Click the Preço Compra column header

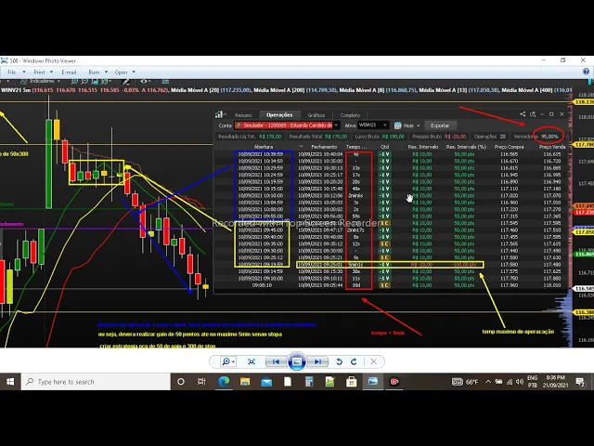point(509,147)
